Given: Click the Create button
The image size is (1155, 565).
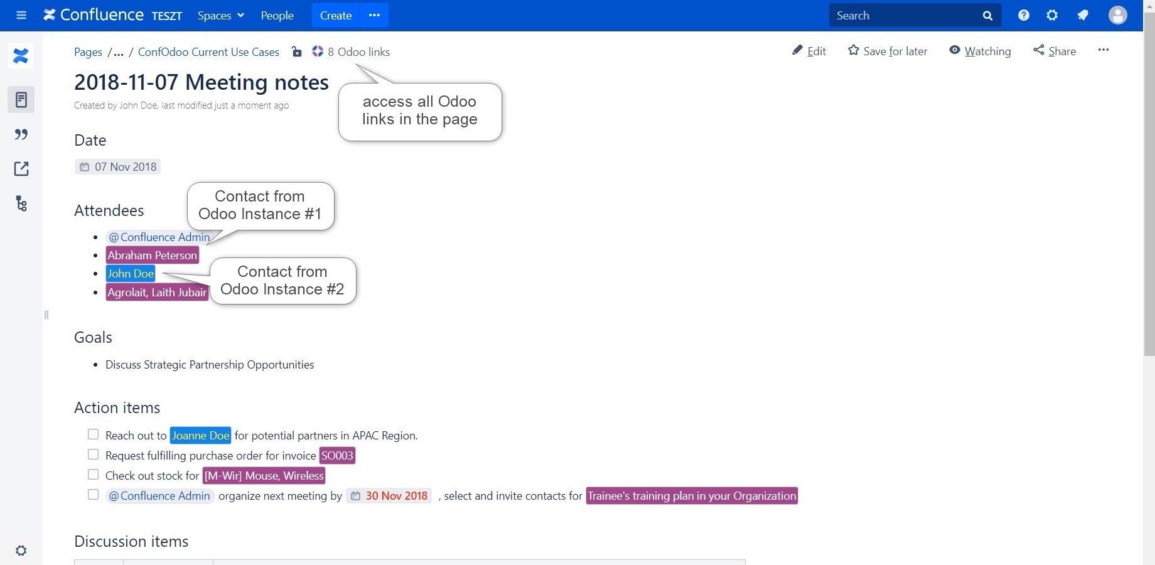Looking at the screenshot, I should [x=336, y=15].
